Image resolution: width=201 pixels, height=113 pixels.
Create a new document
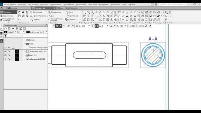[x=19, y=12]
